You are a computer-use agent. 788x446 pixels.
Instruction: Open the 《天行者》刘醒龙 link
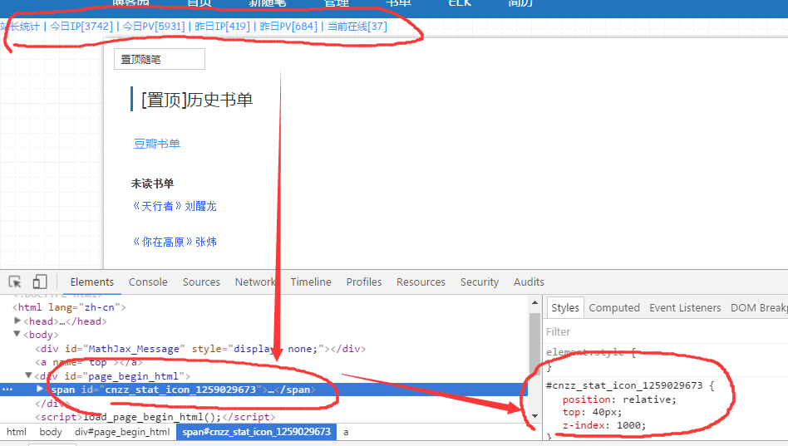[x=174, y=206]
